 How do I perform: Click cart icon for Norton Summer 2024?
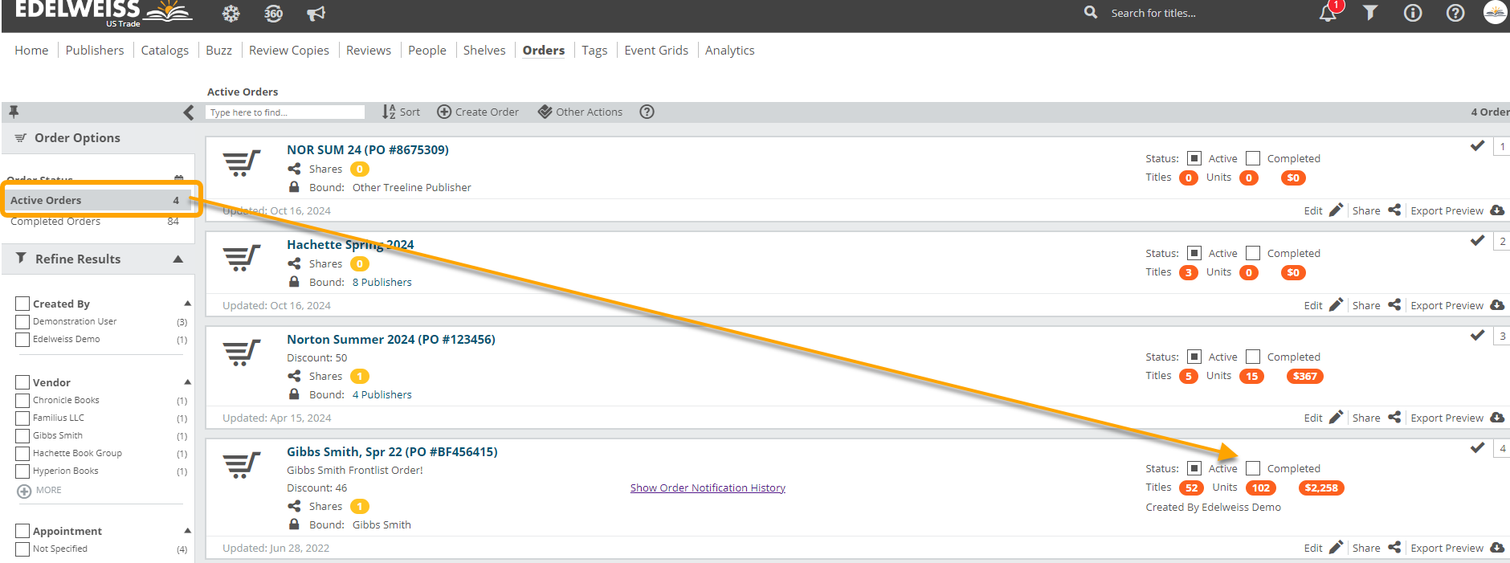(x=242, y=353)
